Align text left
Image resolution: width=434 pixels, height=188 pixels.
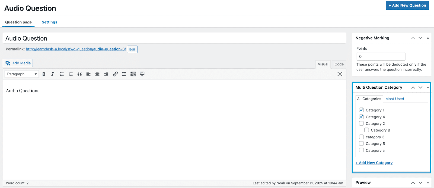(x=88, y=74)
